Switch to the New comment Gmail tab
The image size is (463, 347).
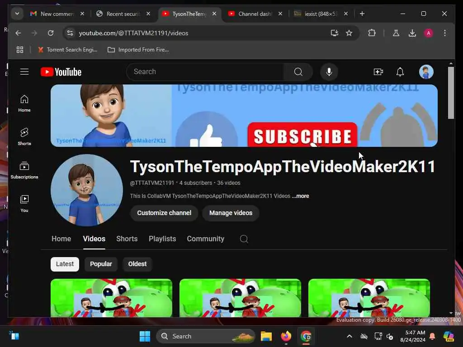57,14
